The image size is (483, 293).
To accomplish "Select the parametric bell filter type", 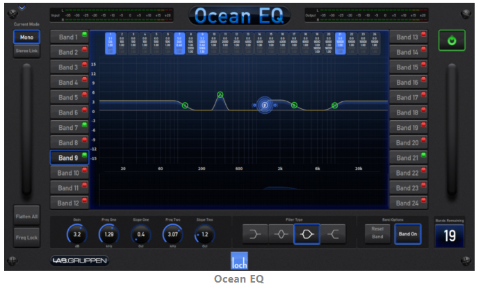I will pyautogui.click(x=281, y=235).
